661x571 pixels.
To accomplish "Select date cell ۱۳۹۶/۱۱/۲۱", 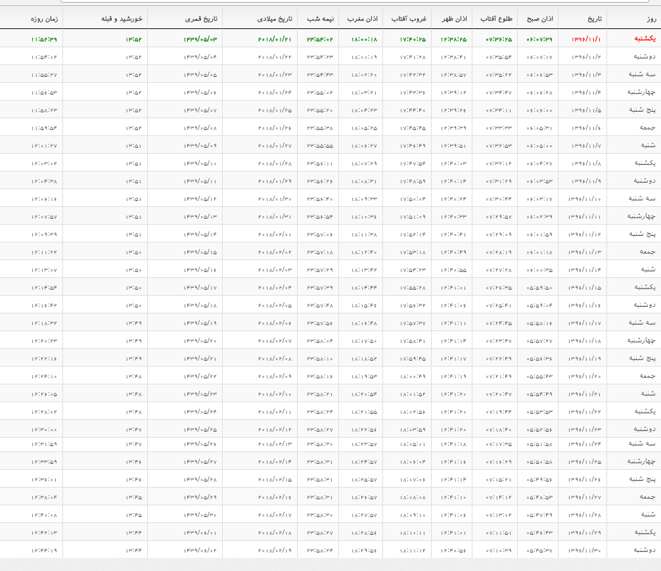I will click(584, 394).
